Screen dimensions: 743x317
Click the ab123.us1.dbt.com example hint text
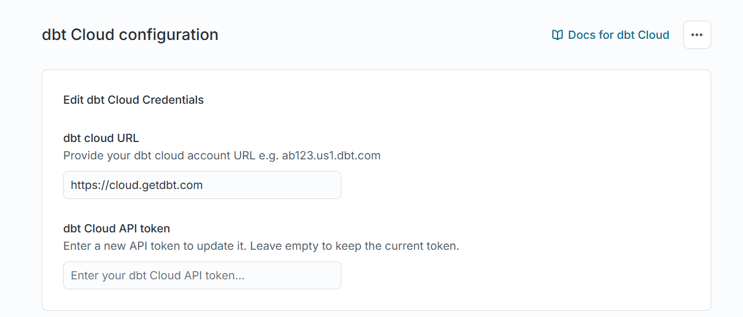point(331,155)
